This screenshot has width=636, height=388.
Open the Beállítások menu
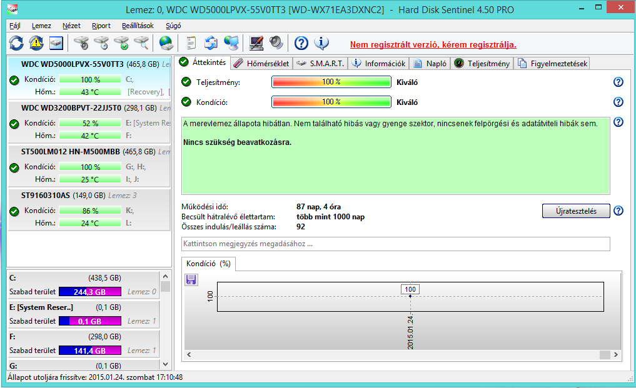click(138, 26)
